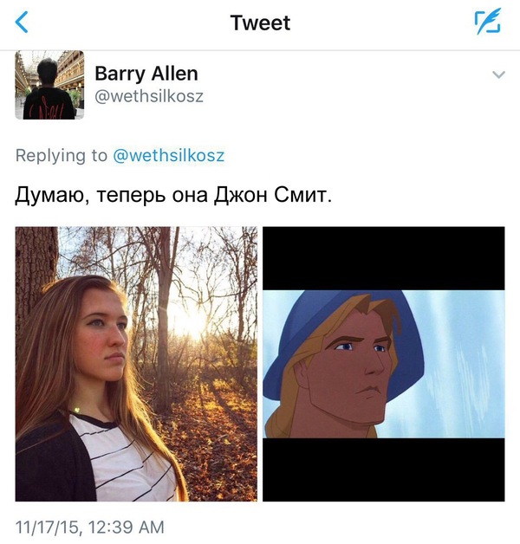The width and height of the screenshot is (520, 544).
Task: Open the tweet options chevron menu
Action: point(498,74)
